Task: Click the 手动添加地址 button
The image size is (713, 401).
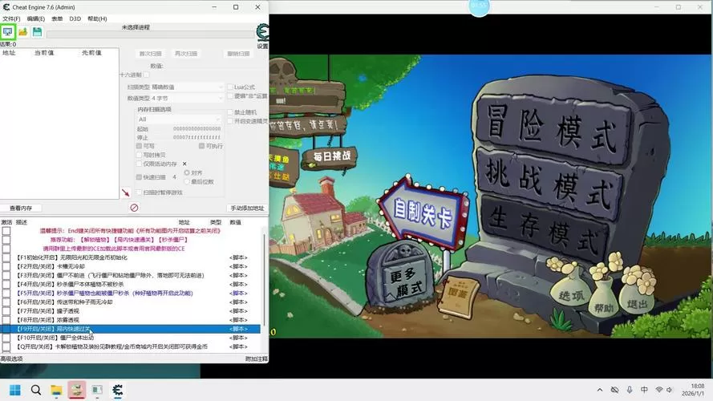Action: [247, 209]
